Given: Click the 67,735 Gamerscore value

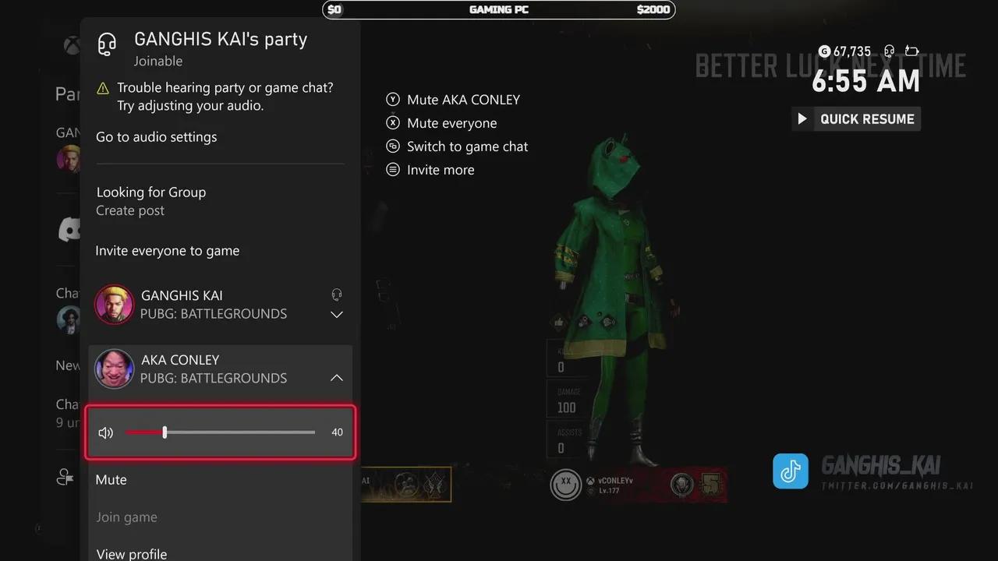Looking at the screenshot, I should [x=852, y=51].
